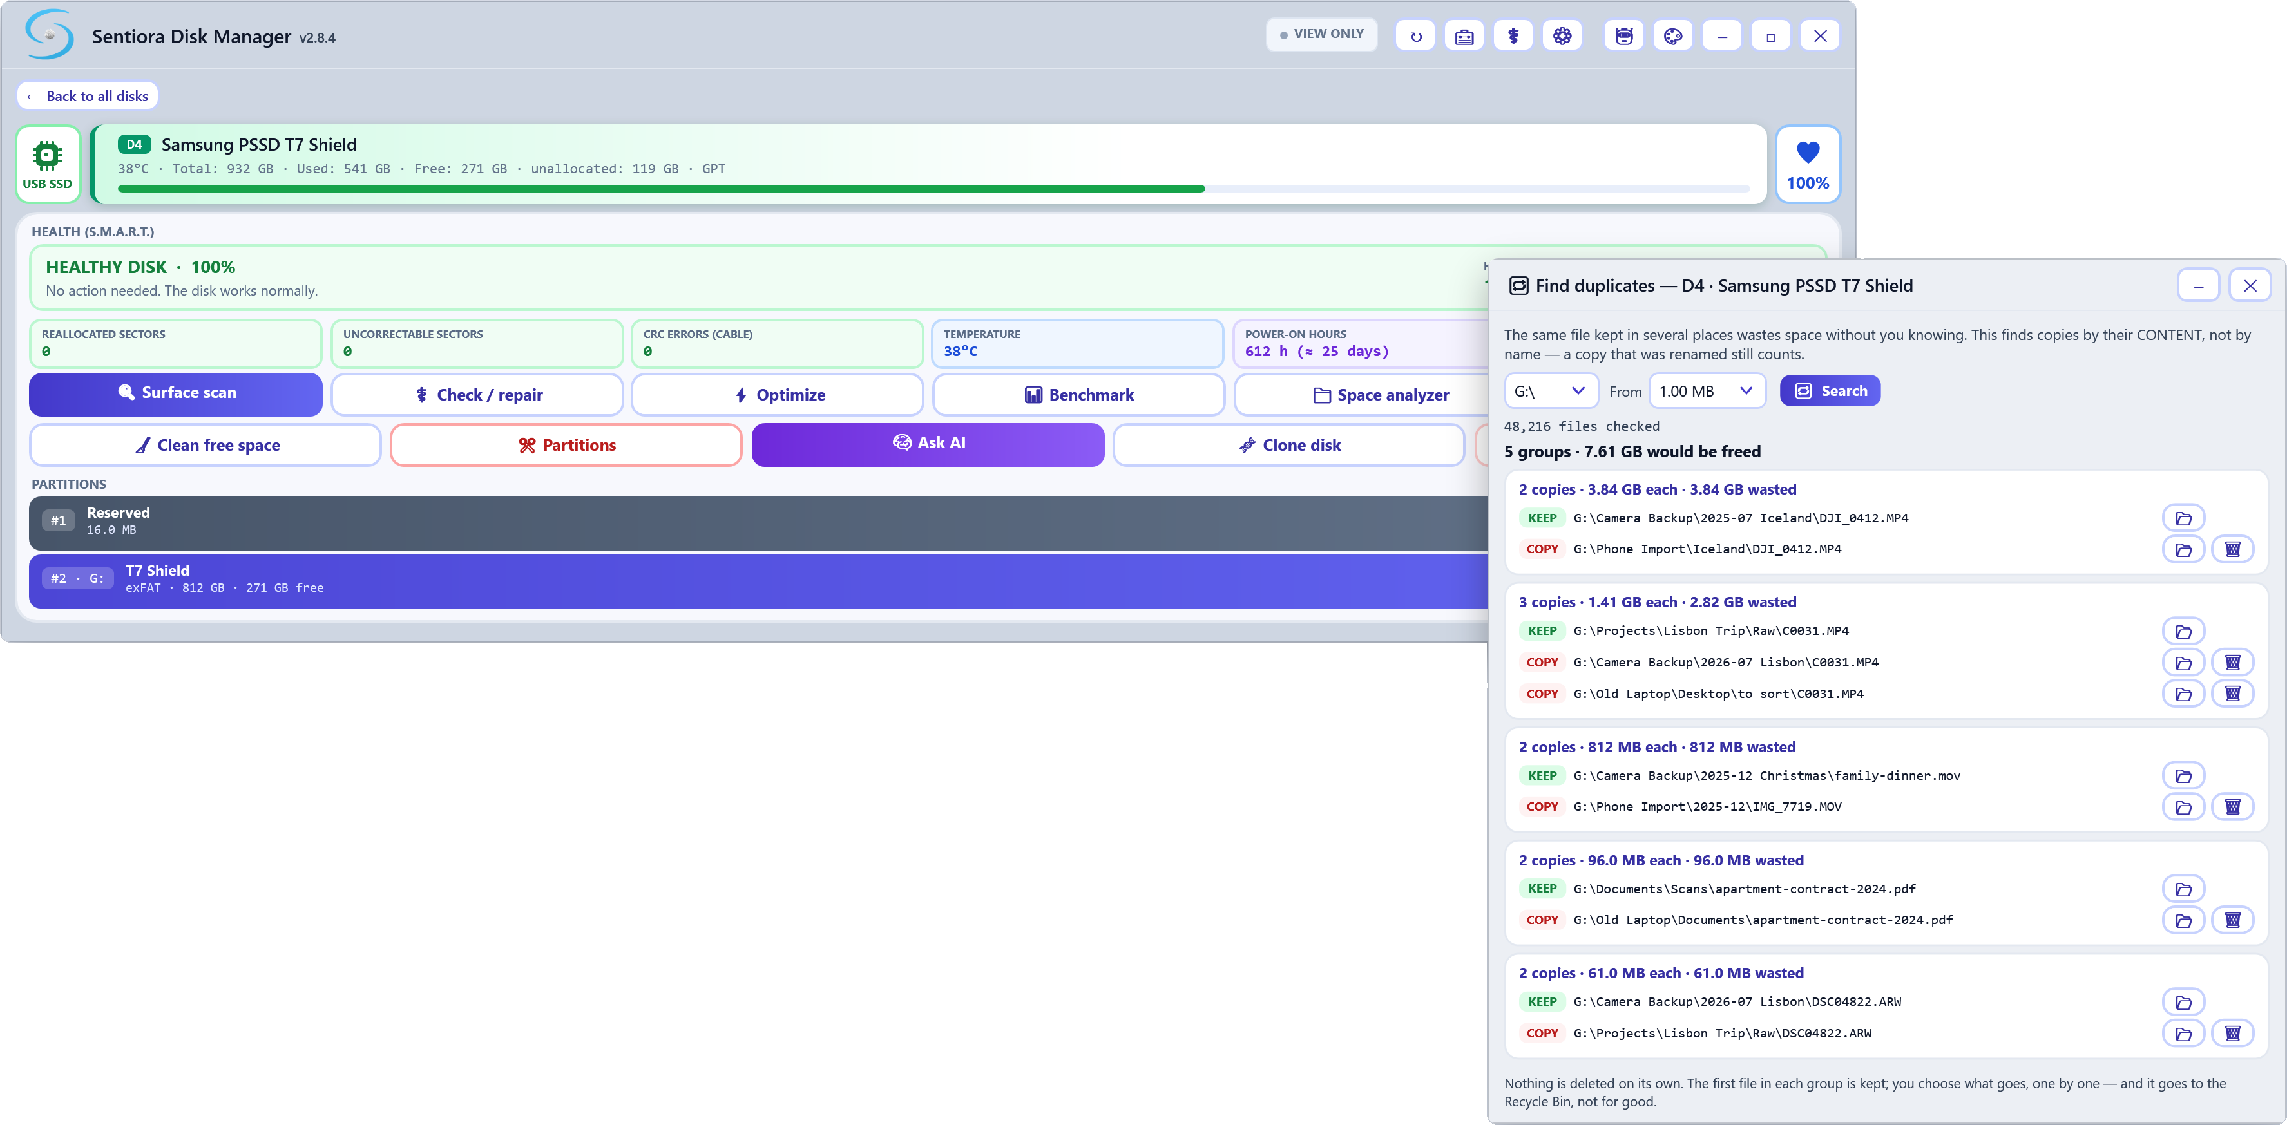Delete Old Laptop\Desktop\to sort\C0031.MP4 copy

(2232, 694)
